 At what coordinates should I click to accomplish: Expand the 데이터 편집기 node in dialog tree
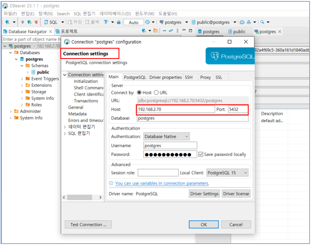point(65,127)
